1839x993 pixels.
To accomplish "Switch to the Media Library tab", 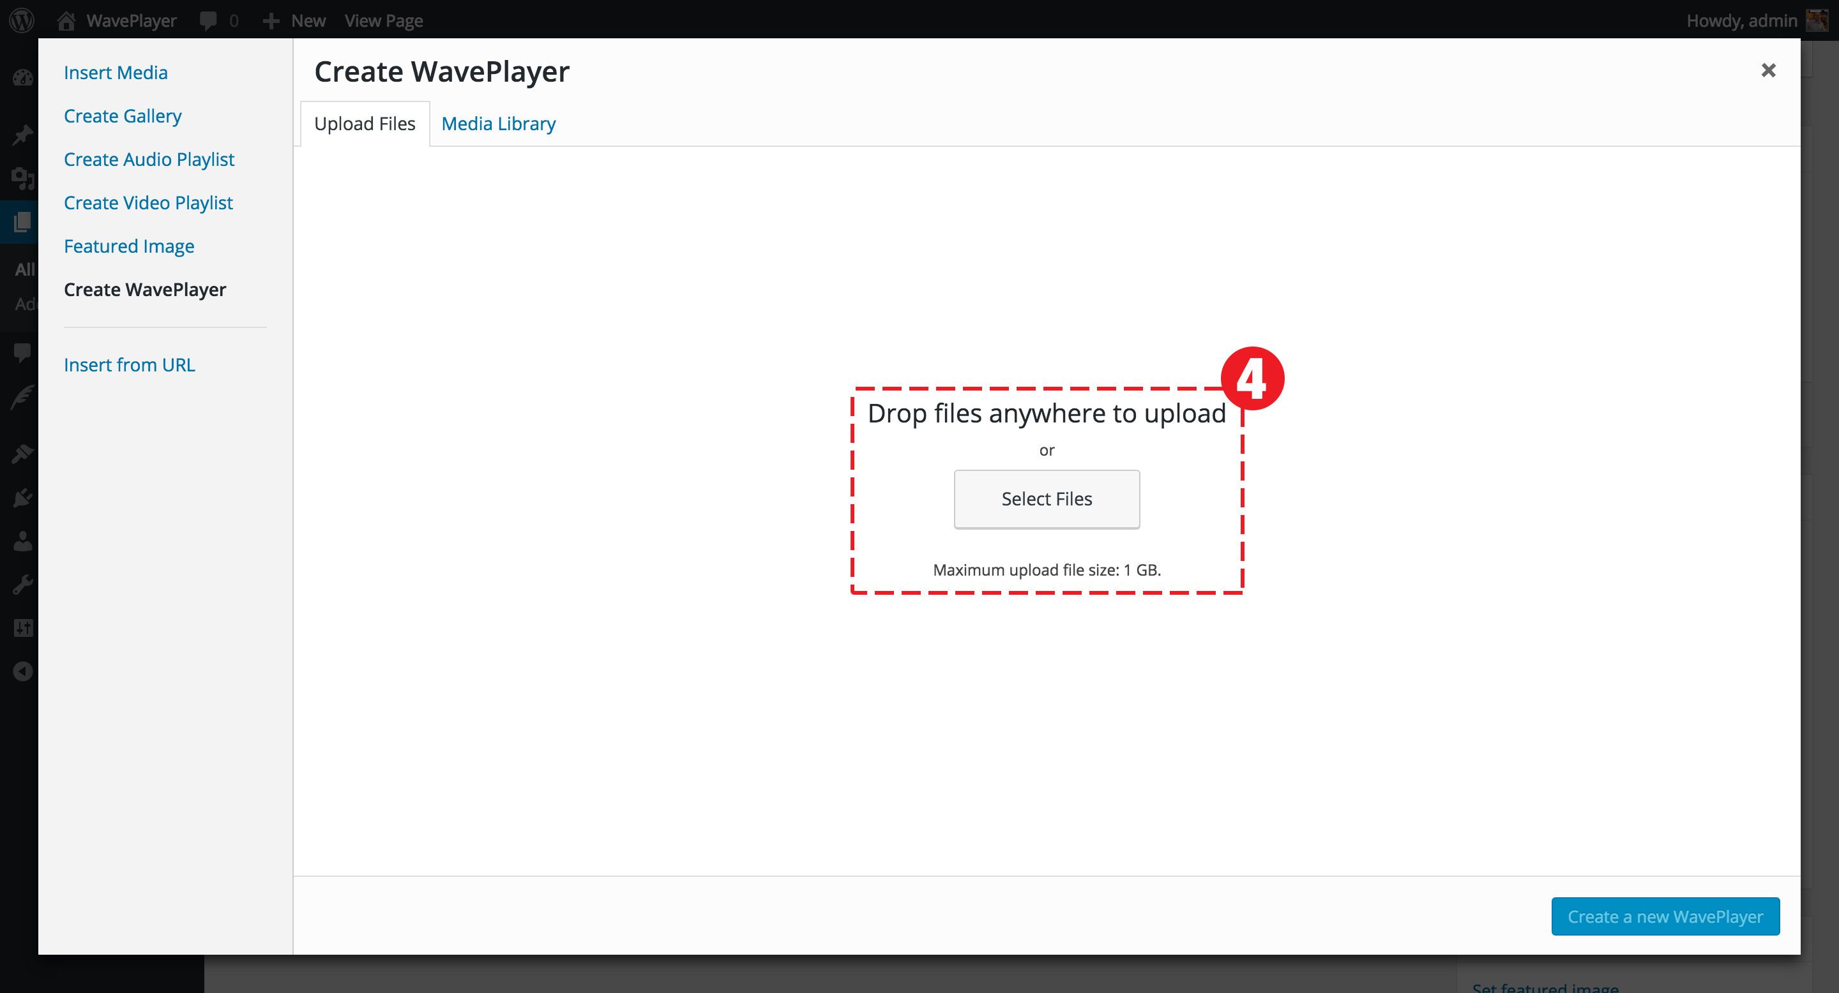I will coord(498,123).
